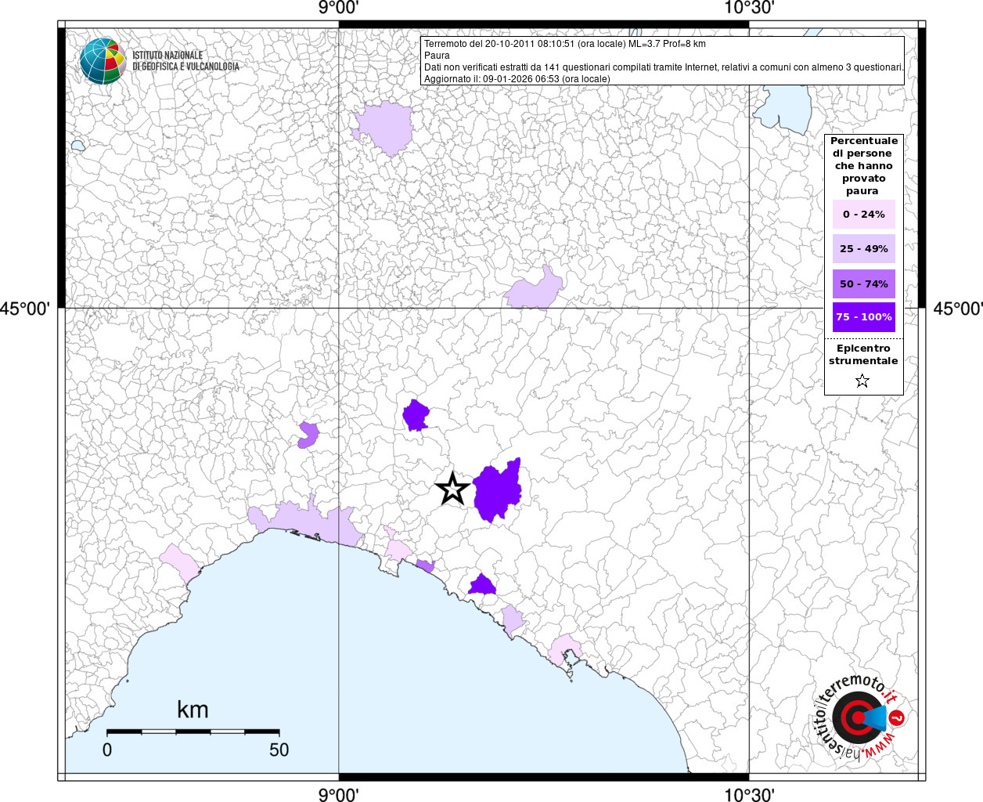
Task: Click the INGV globe logo
Action: coord(103,61)
